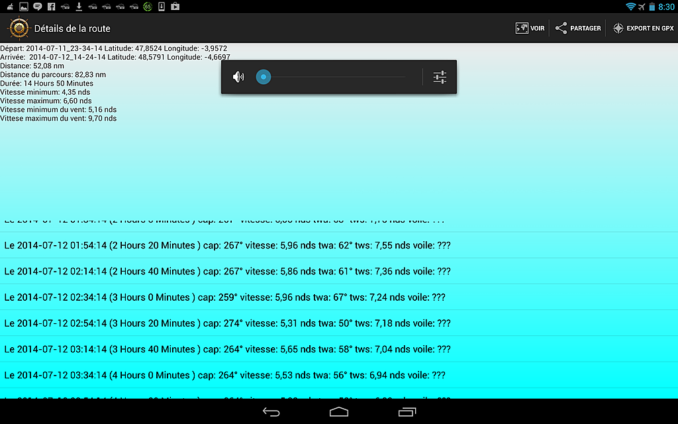The width and height of the screenshot is (678, 424).
Task: Tap the airplane mode status icon
Action: tap(642, 7)
